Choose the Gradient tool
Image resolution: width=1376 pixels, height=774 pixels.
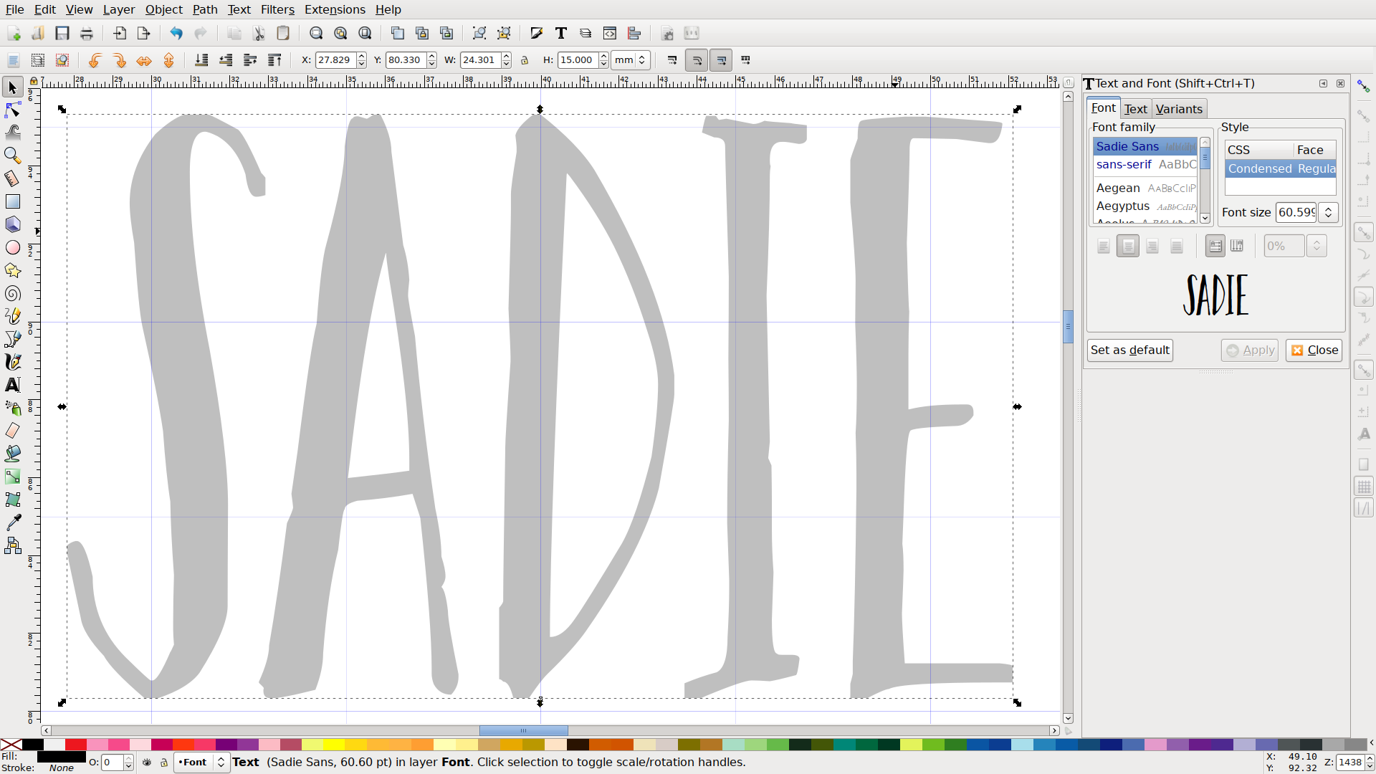(12, 477)
